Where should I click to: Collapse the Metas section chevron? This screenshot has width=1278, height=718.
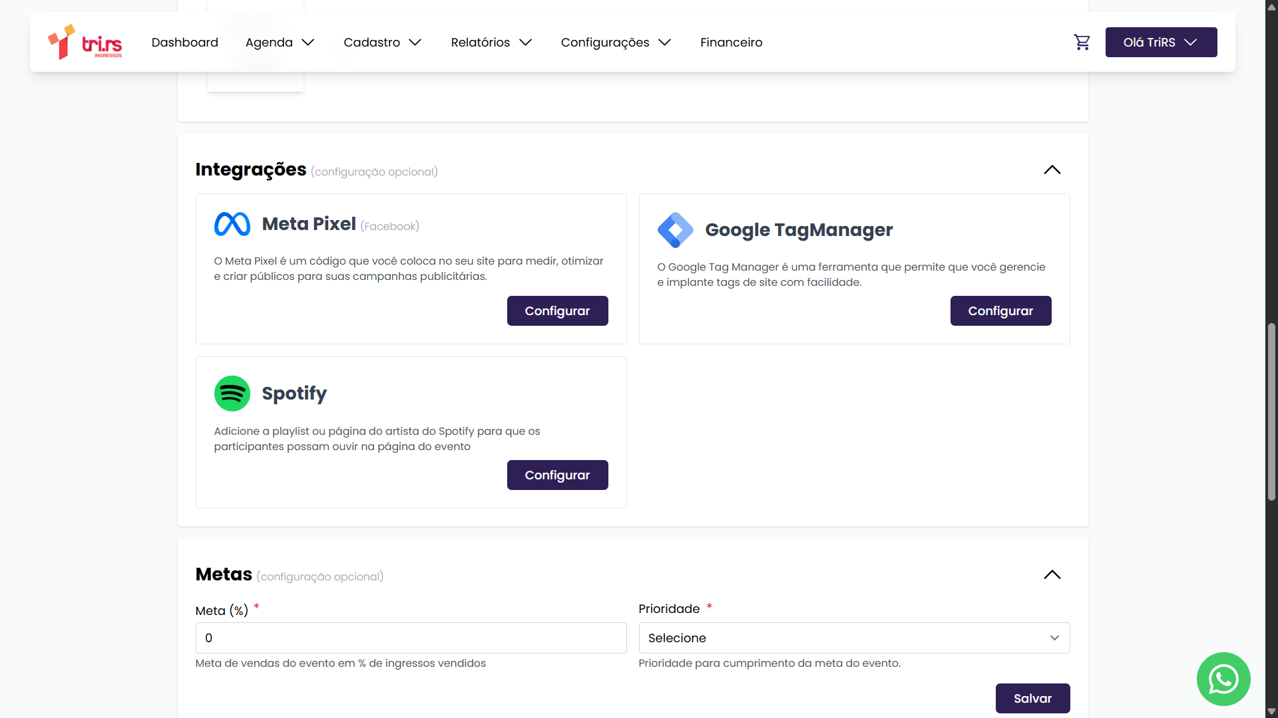point(1052,575)
